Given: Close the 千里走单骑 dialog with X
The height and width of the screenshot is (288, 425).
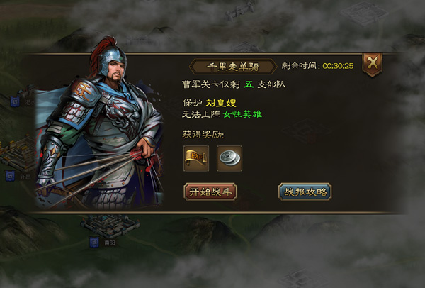Looking at the screenshot, I should coord(372,65).
